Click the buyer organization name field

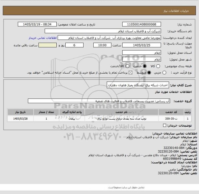[103, 31]
